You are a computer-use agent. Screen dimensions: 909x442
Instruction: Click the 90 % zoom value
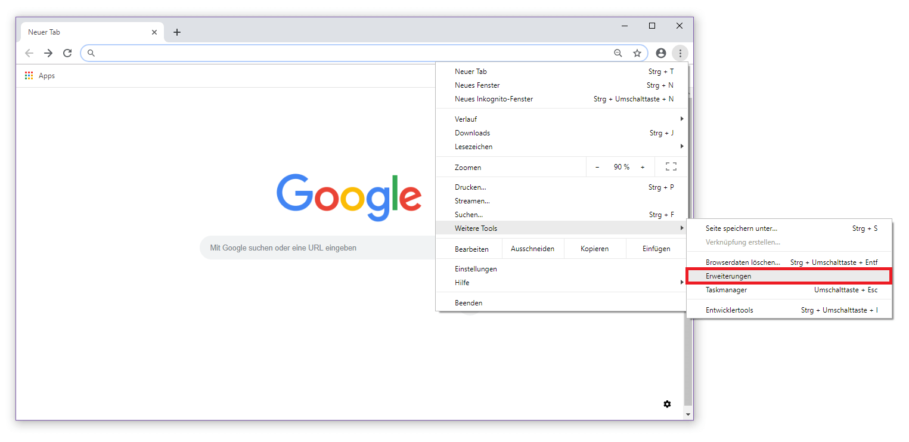pyautogui.click(x=622, y=167)
